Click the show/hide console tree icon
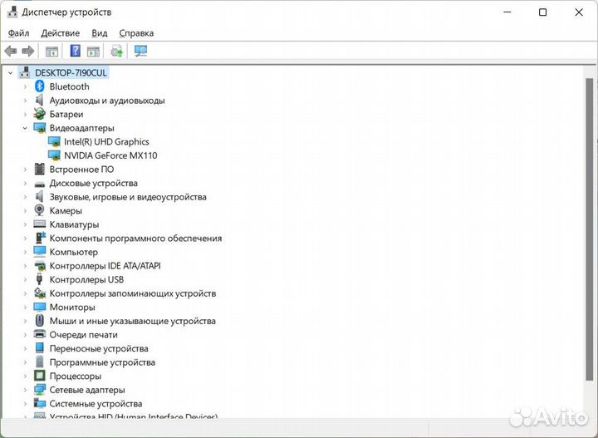 (x=51, y=52)
